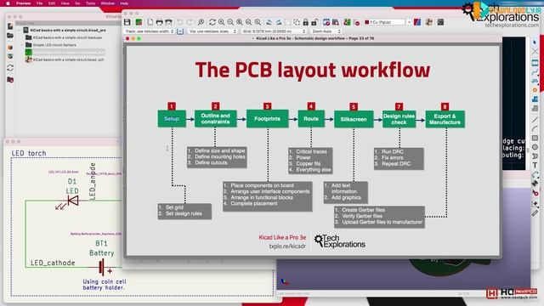Open the Window menu
Viewport: 544px width, 306px height.
pos(108,3)
